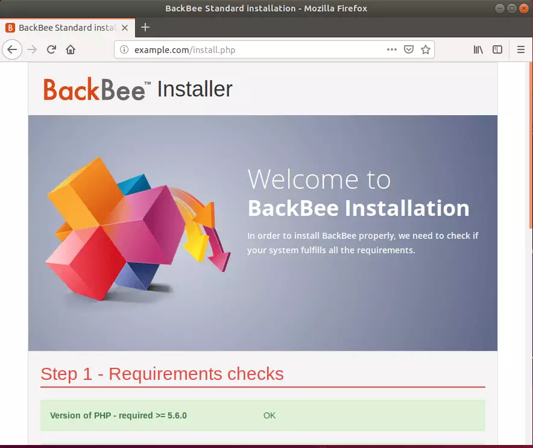Open the page actions ellipsis menu
The height and width of the screenshot is (448, 533).
pos(391,49)
